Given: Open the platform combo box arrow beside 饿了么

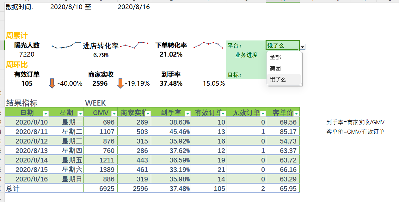Looking at the screenshot, I should click(303, 46).
